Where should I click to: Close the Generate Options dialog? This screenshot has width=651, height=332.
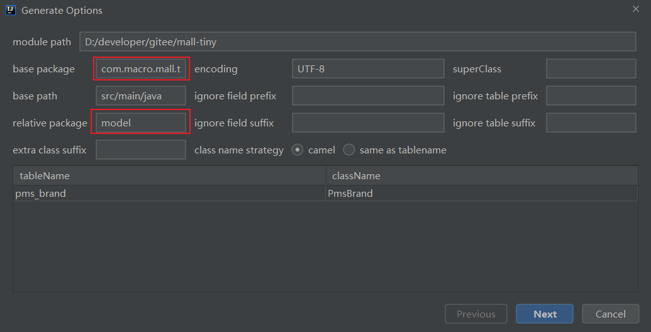[x=636, y=9]
